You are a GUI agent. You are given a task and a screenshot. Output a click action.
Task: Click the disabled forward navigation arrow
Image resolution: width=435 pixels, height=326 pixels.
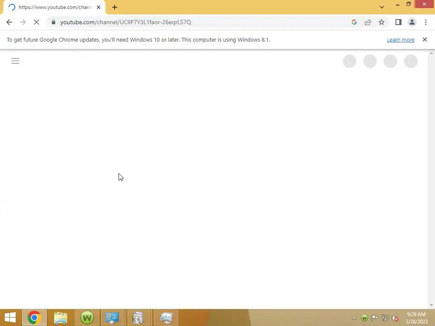pos(23,22)
